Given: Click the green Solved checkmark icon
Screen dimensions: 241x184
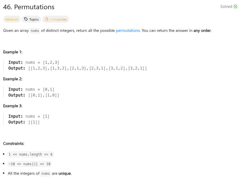Looking at the screenshot, I should coord(235,7).
